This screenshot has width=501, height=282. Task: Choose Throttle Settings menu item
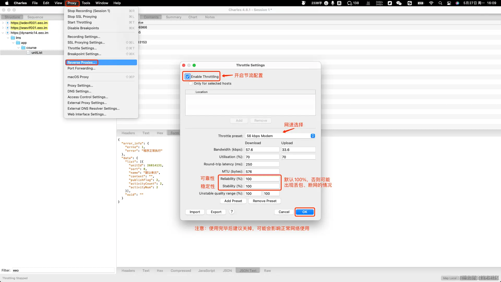[x=101, y=48]
